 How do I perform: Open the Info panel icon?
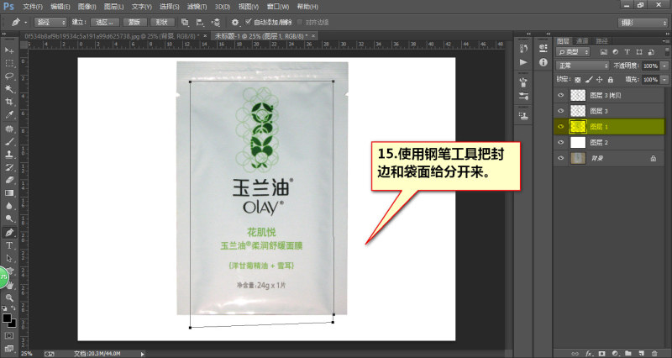(543, 62)
